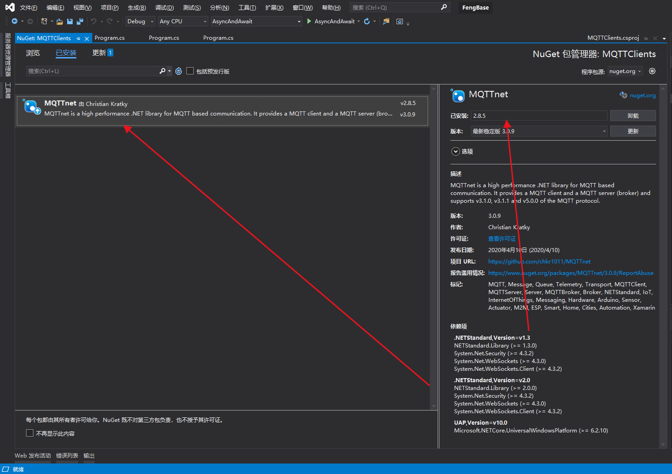Image resolution: width=672 pixels, height=474 pixels.
Task: Open the version dropdown showing 3.0.9
Action: click(539, 131)
